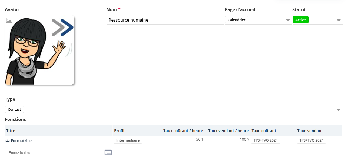This screenshot has height=168, width=348.
Task: Click the Contact type tag
Action: (x=14, y=109)
